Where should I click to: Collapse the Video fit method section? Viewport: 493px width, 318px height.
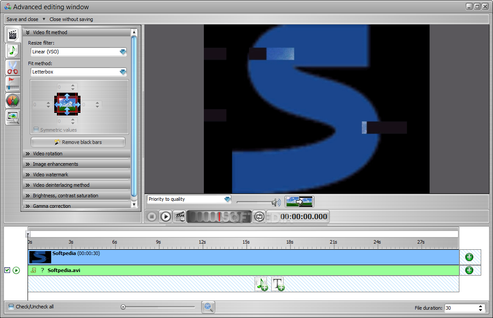[77, 32]
